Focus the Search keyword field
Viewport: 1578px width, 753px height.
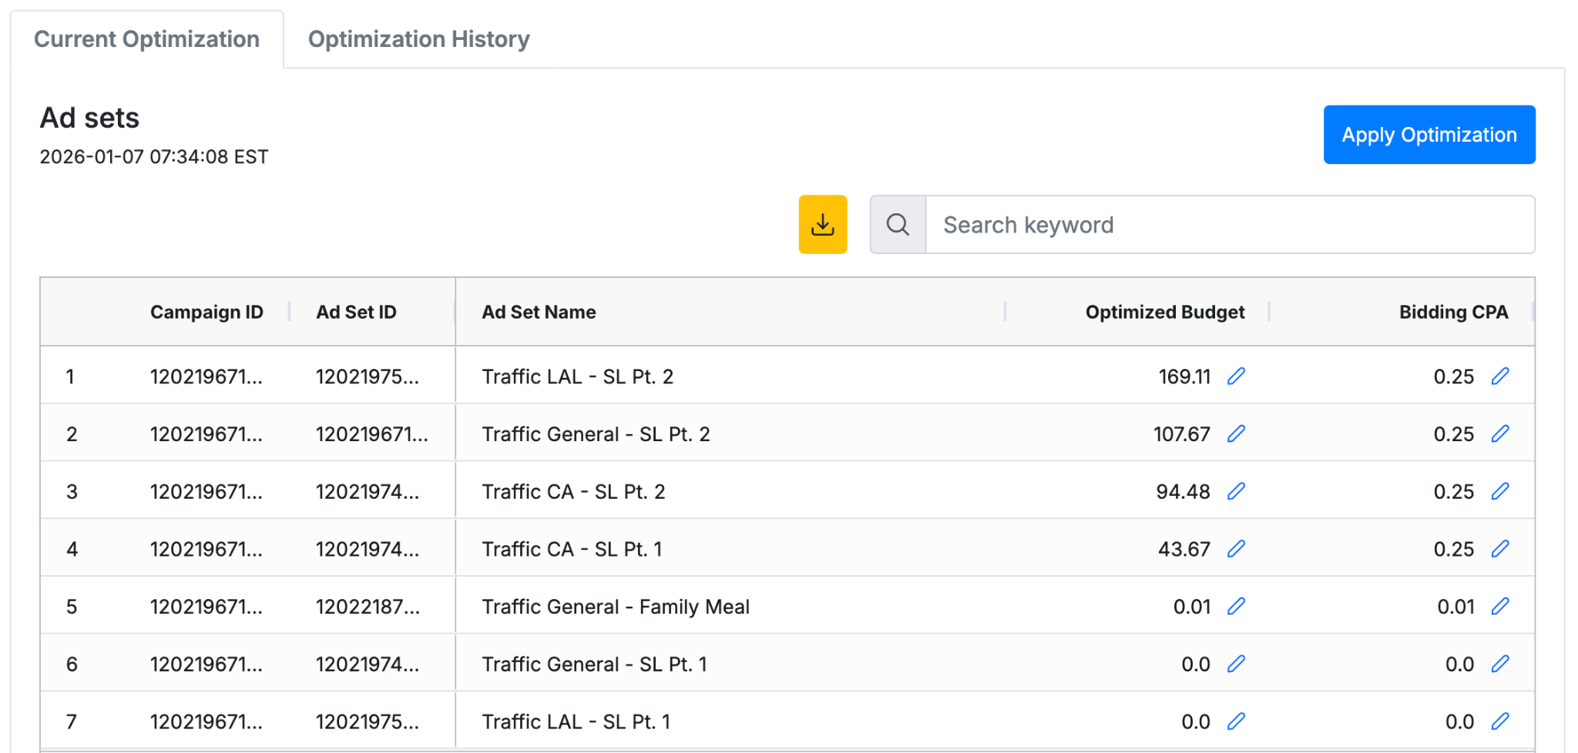[x=1231, y=224]
